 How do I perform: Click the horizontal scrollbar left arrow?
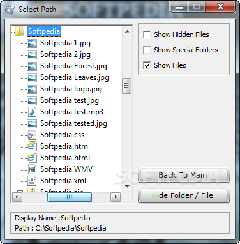(17, 197)
